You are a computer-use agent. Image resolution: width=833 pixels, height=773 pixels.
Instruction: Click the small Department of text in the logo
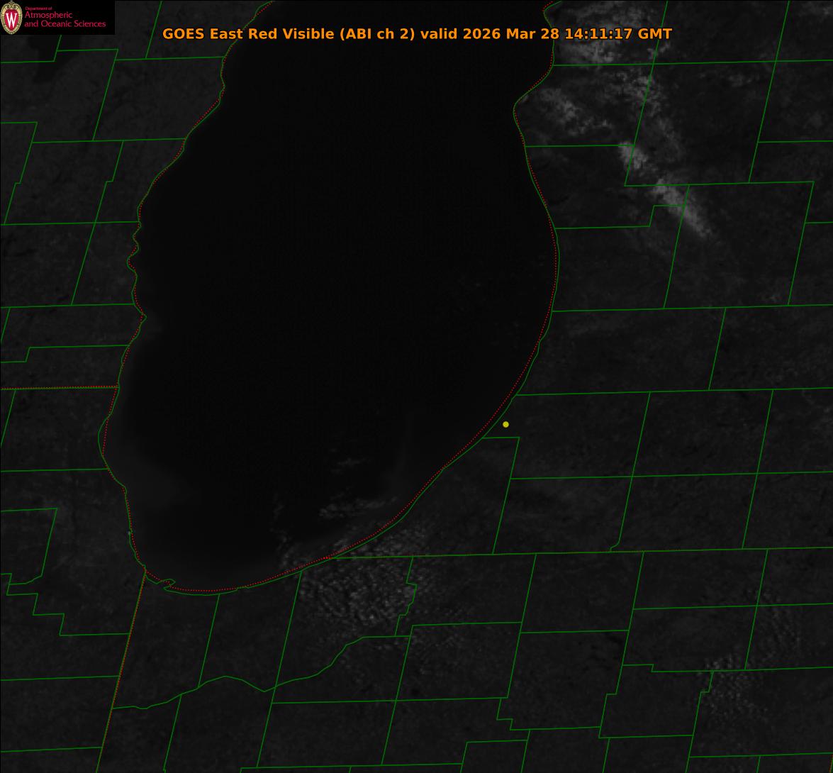point(38,9)
